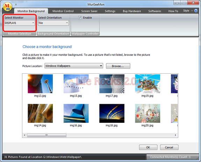Image resolution: width=201 pixels, height=162 pixels.
Task: Select the img13.jpg thumbnail
Action: [x=40, y=84]
